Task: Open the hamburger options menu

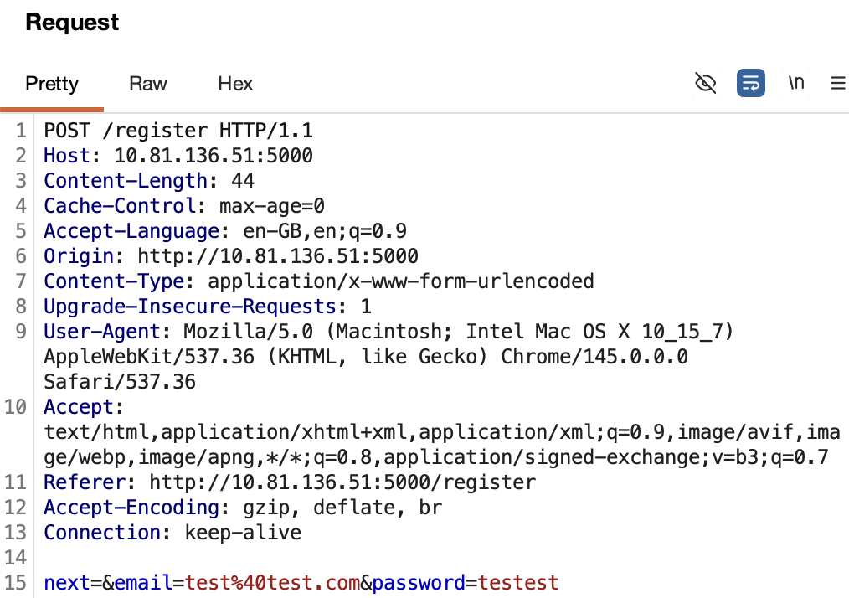Action: [837, 83]
